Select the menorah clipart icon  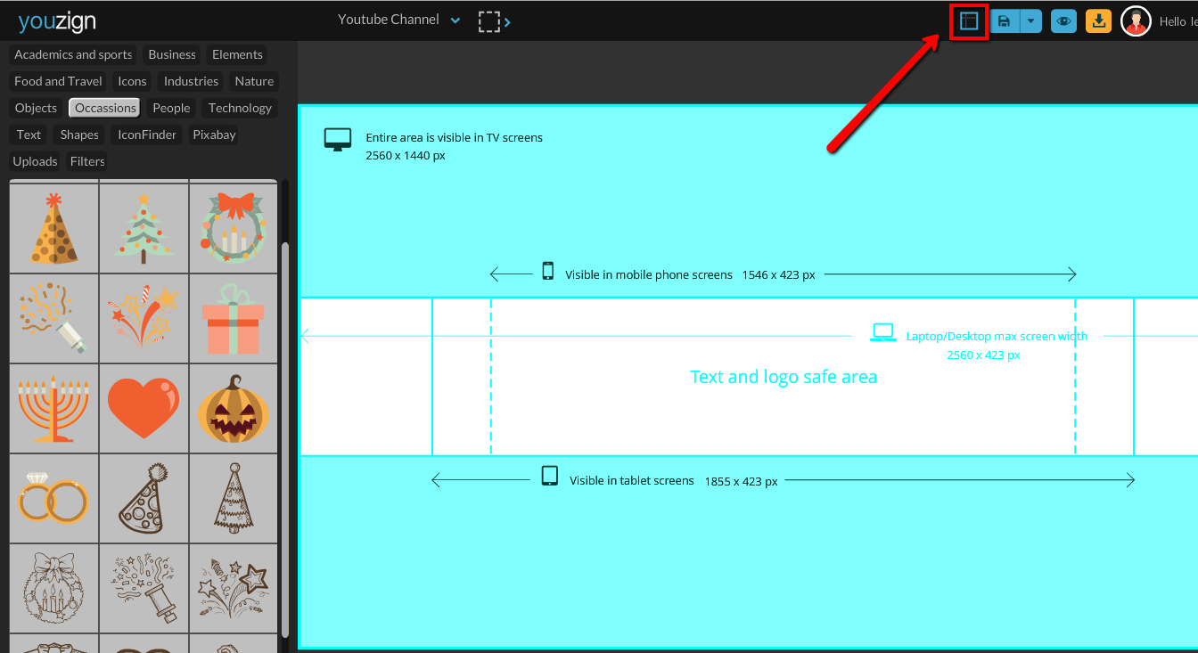click(53, 405)
